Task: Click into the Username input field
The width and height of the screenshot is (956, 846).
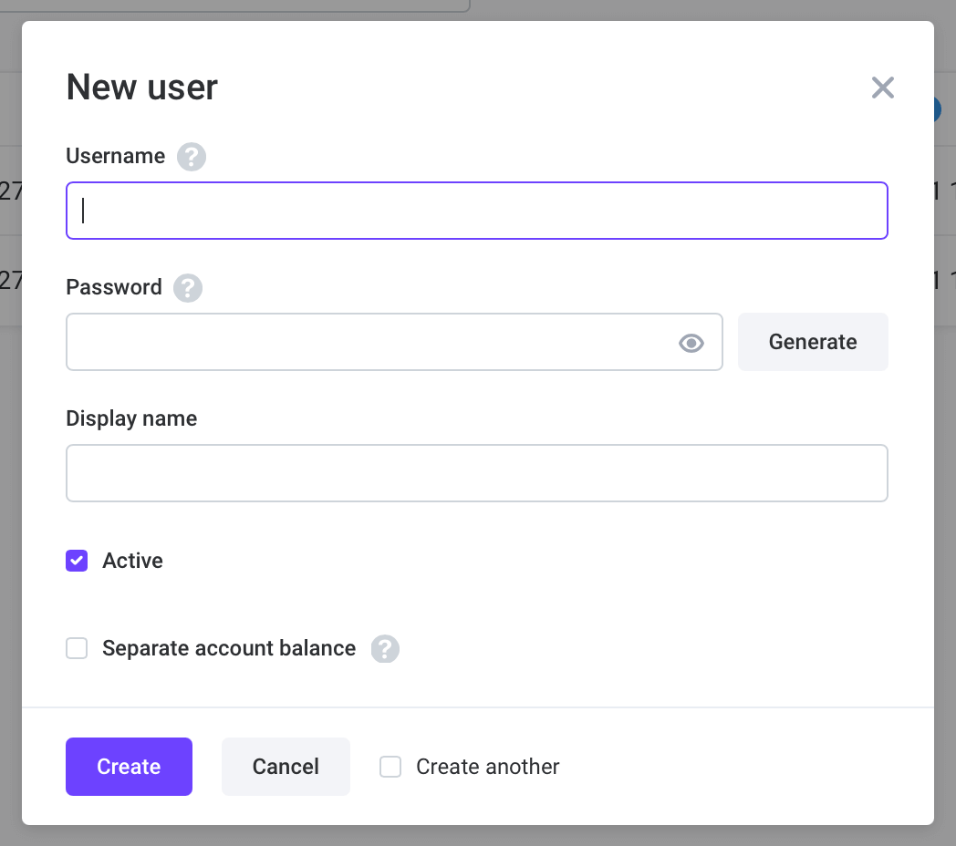Action: point(476,211)
